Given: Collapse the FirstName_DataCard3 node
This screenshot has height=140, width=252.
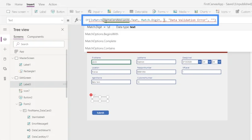Looking at the screenshot, I should [20, 111].
